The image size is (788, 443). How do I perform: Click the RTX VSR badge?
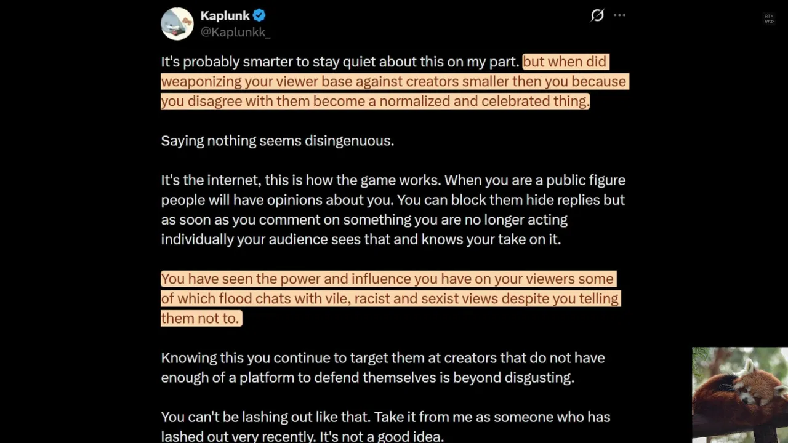769,19
